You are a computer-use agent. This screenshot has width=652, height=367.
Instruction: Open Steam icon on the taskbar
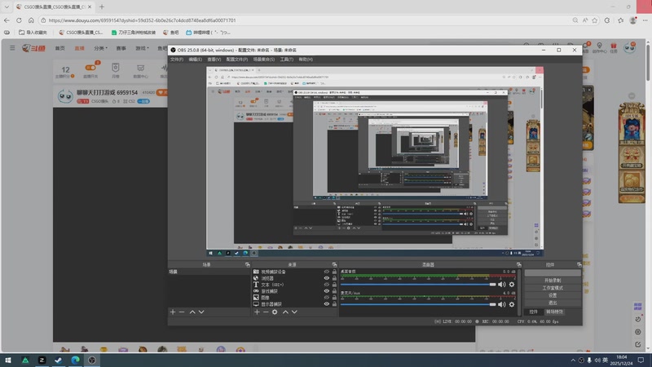coord(59,360)
